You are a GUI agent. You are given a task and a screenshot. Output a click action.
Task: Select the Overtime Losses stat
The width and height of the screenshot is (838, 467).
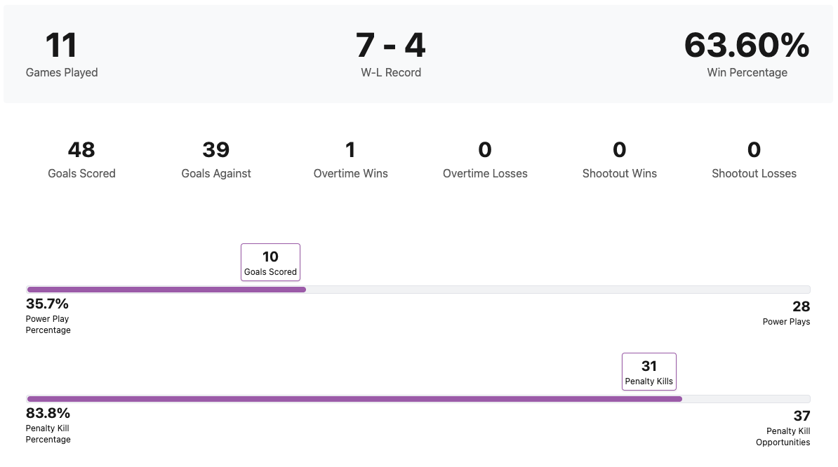tap(485, 150)
